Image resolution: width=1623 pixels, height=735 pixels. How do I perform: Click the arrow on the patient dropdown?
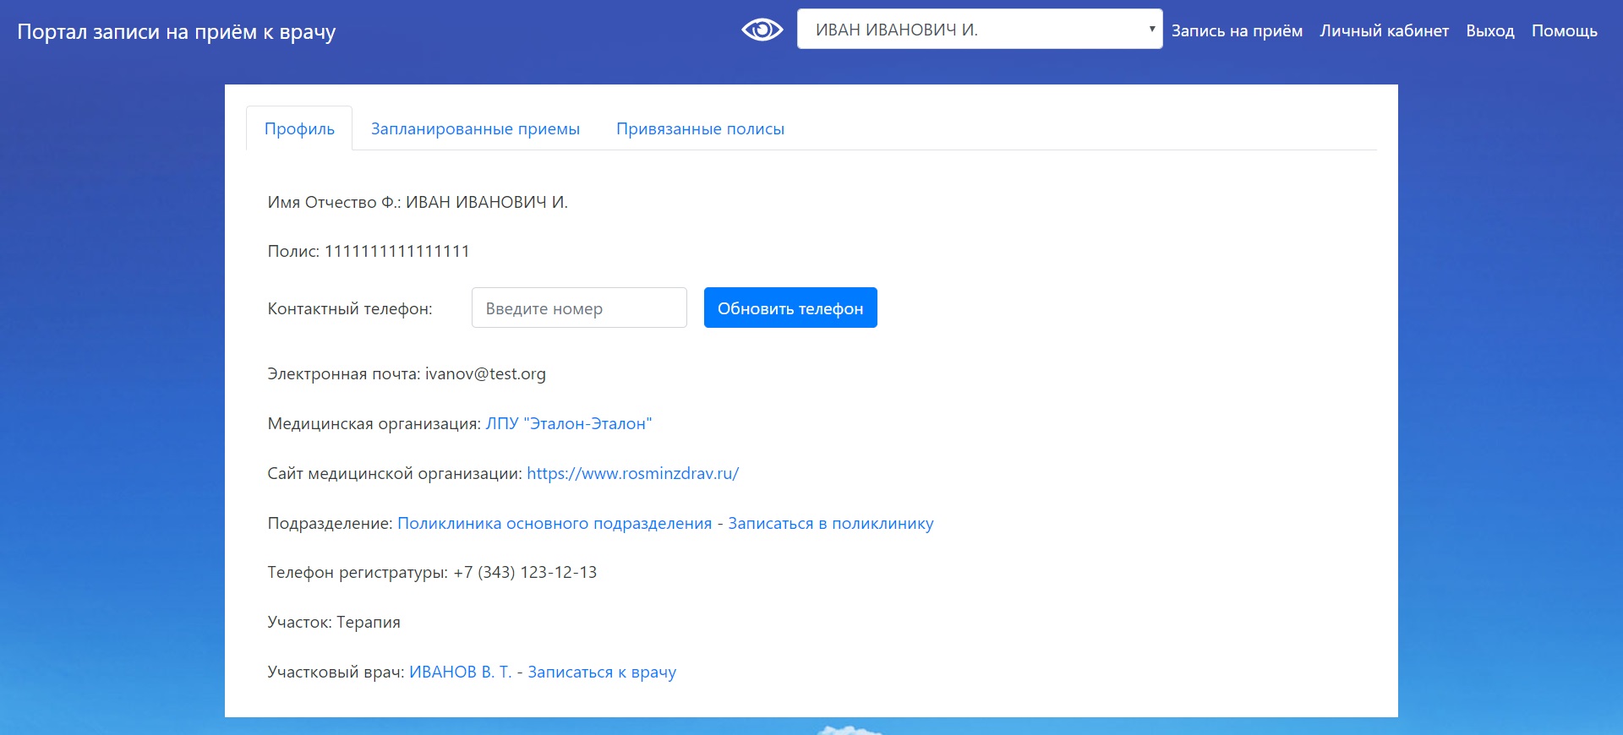pos(1151,30)
